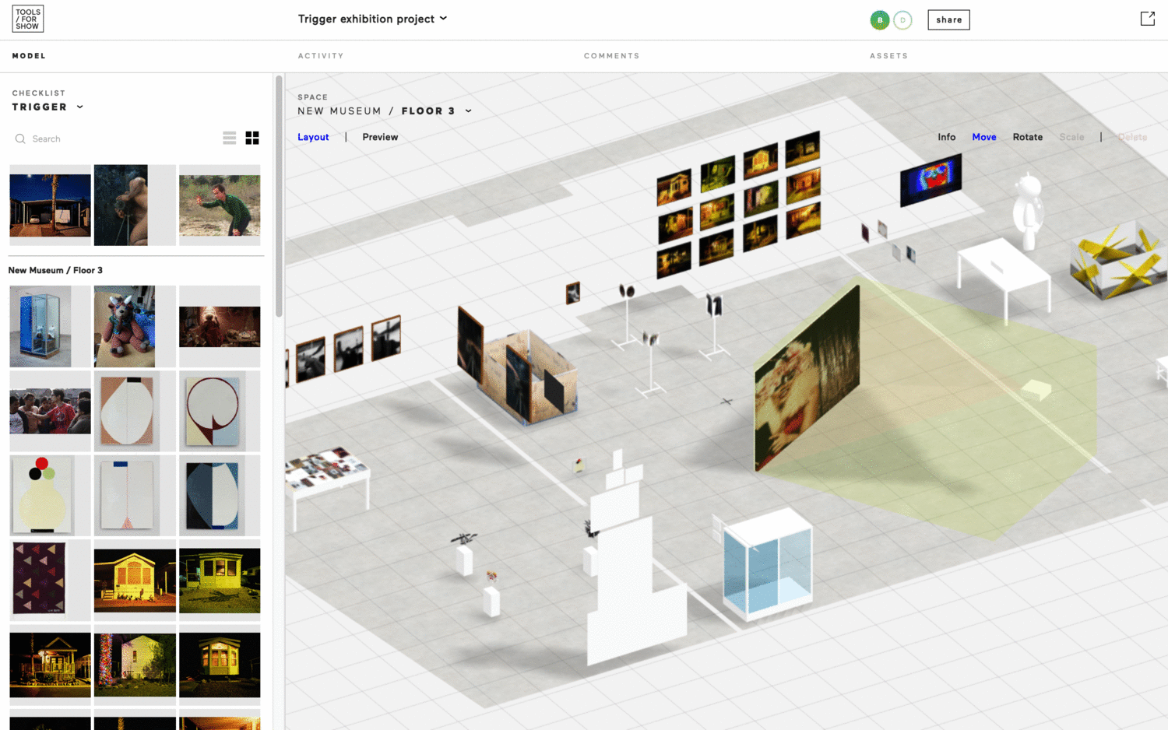The height and width of the screenshot is (730, 1168).
Task: Click the large projection screen in the 3D model
Action: pyautogui.click(x=807, y=380)
